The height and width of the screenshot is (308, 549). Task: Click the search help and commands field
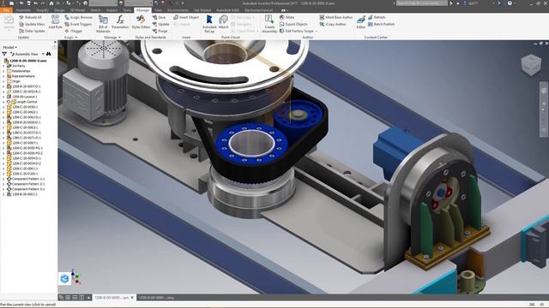[421, 3]
